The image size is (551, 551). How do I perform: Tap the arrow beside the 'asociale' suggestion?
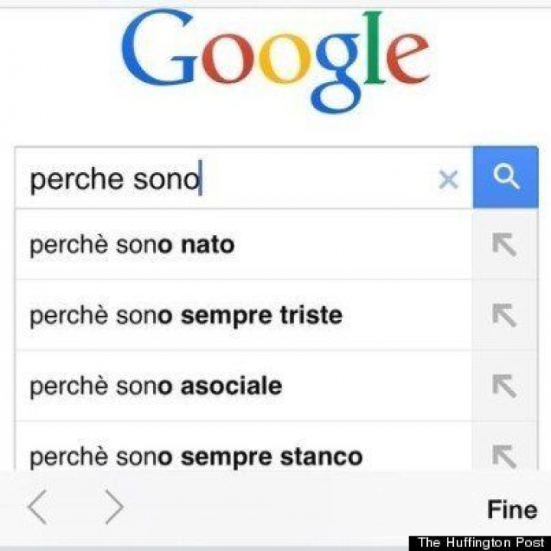(504, 386)
